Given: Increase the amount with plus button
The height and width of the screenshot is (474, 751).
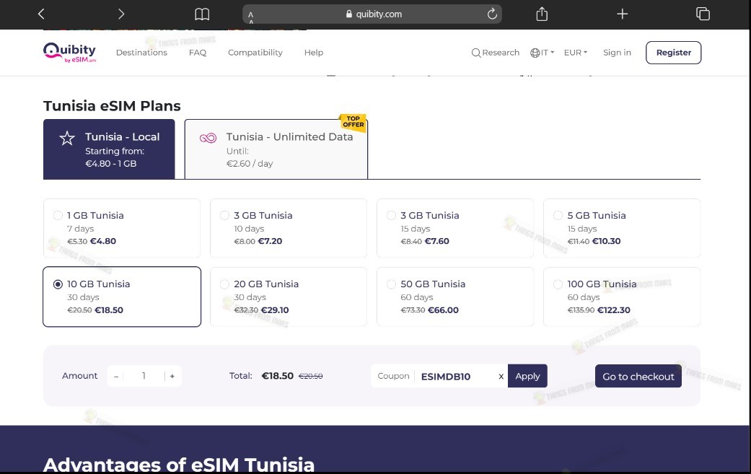Looking at the screenshot, I should tap(172, 377).
